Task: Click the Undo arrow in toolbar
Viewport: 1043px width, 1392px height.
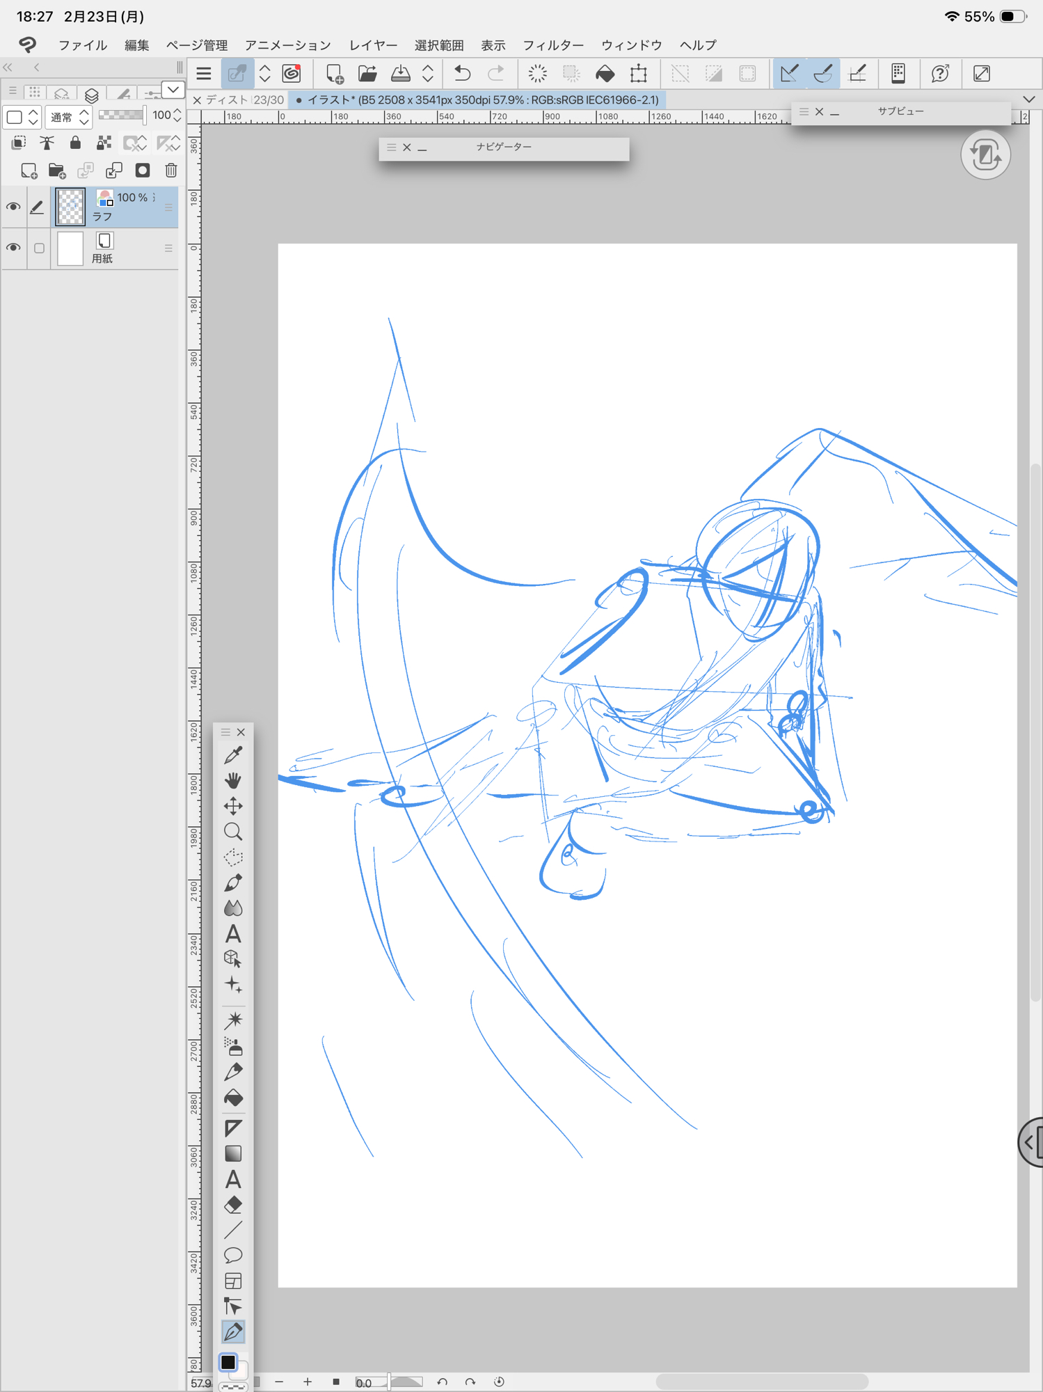Action: click(x=463, y=74)
